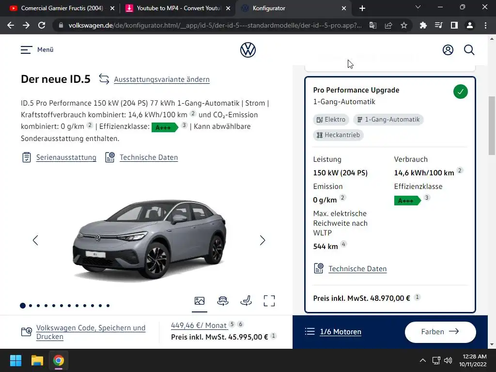Open volume control in system tray
The width and height of the screenshot is (496, 372).
click(x=448, y=360)
